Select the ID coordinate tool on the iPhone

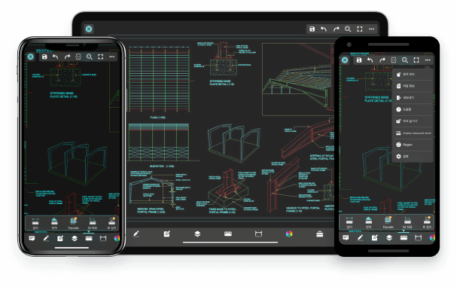[x=93, y=223]
